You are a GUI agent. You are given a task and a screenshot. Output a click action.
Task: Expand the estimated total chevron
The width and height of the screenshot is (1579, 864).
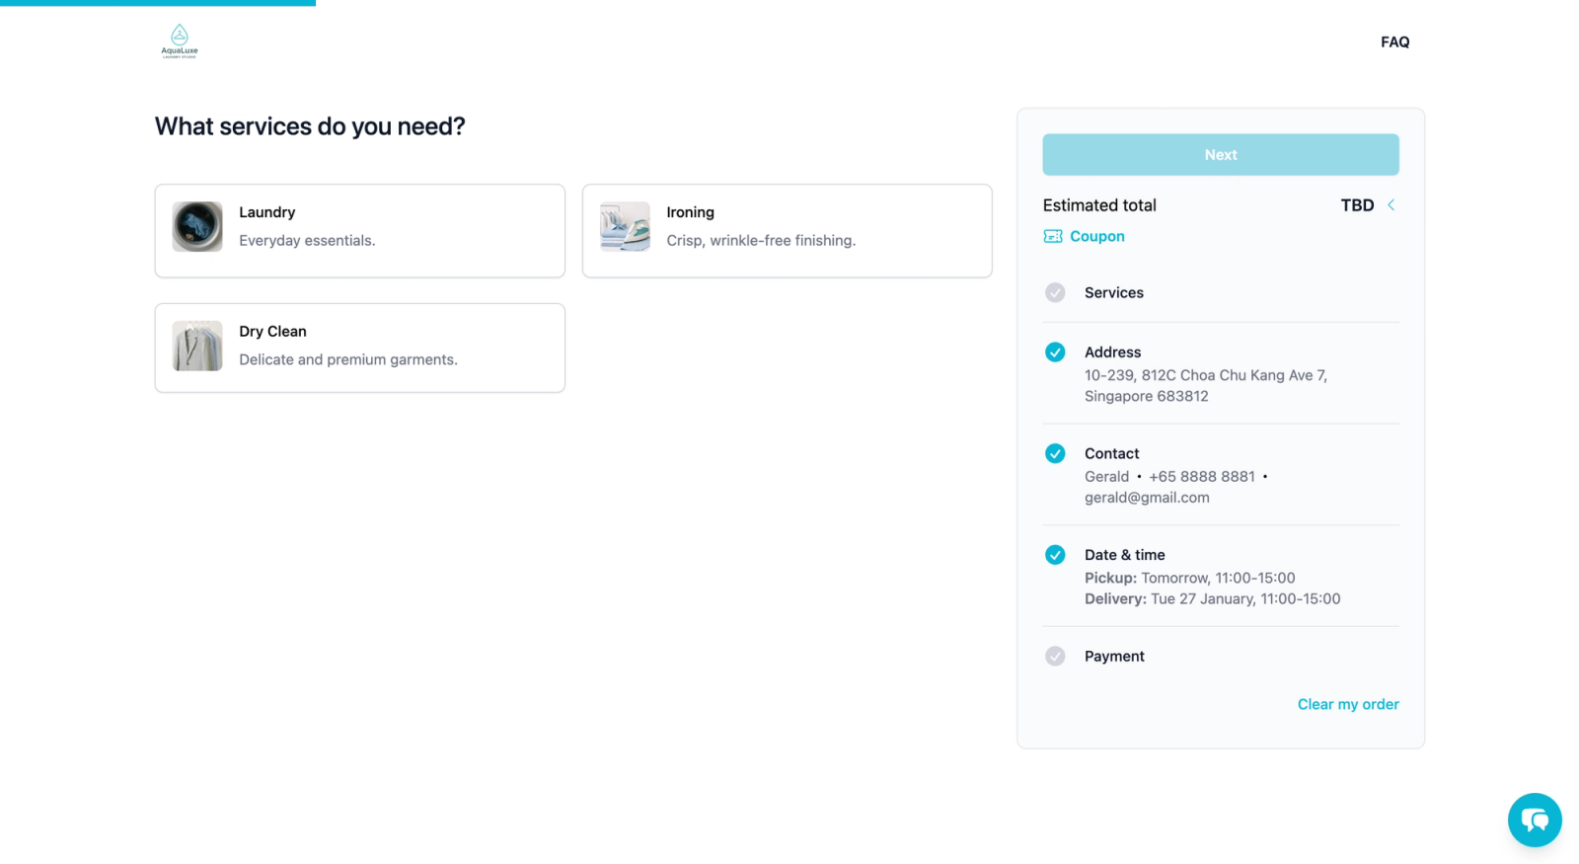[x=1391, y=205]
